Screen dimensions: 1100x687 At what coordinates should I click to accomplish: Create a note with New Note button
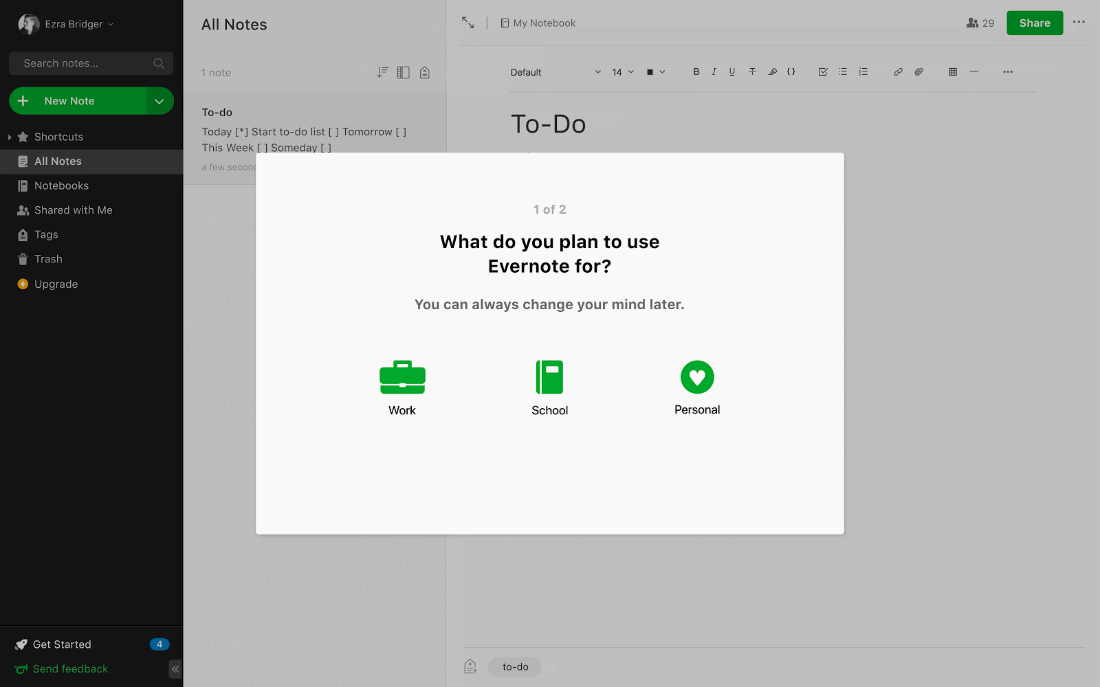(x=78, y=101)
